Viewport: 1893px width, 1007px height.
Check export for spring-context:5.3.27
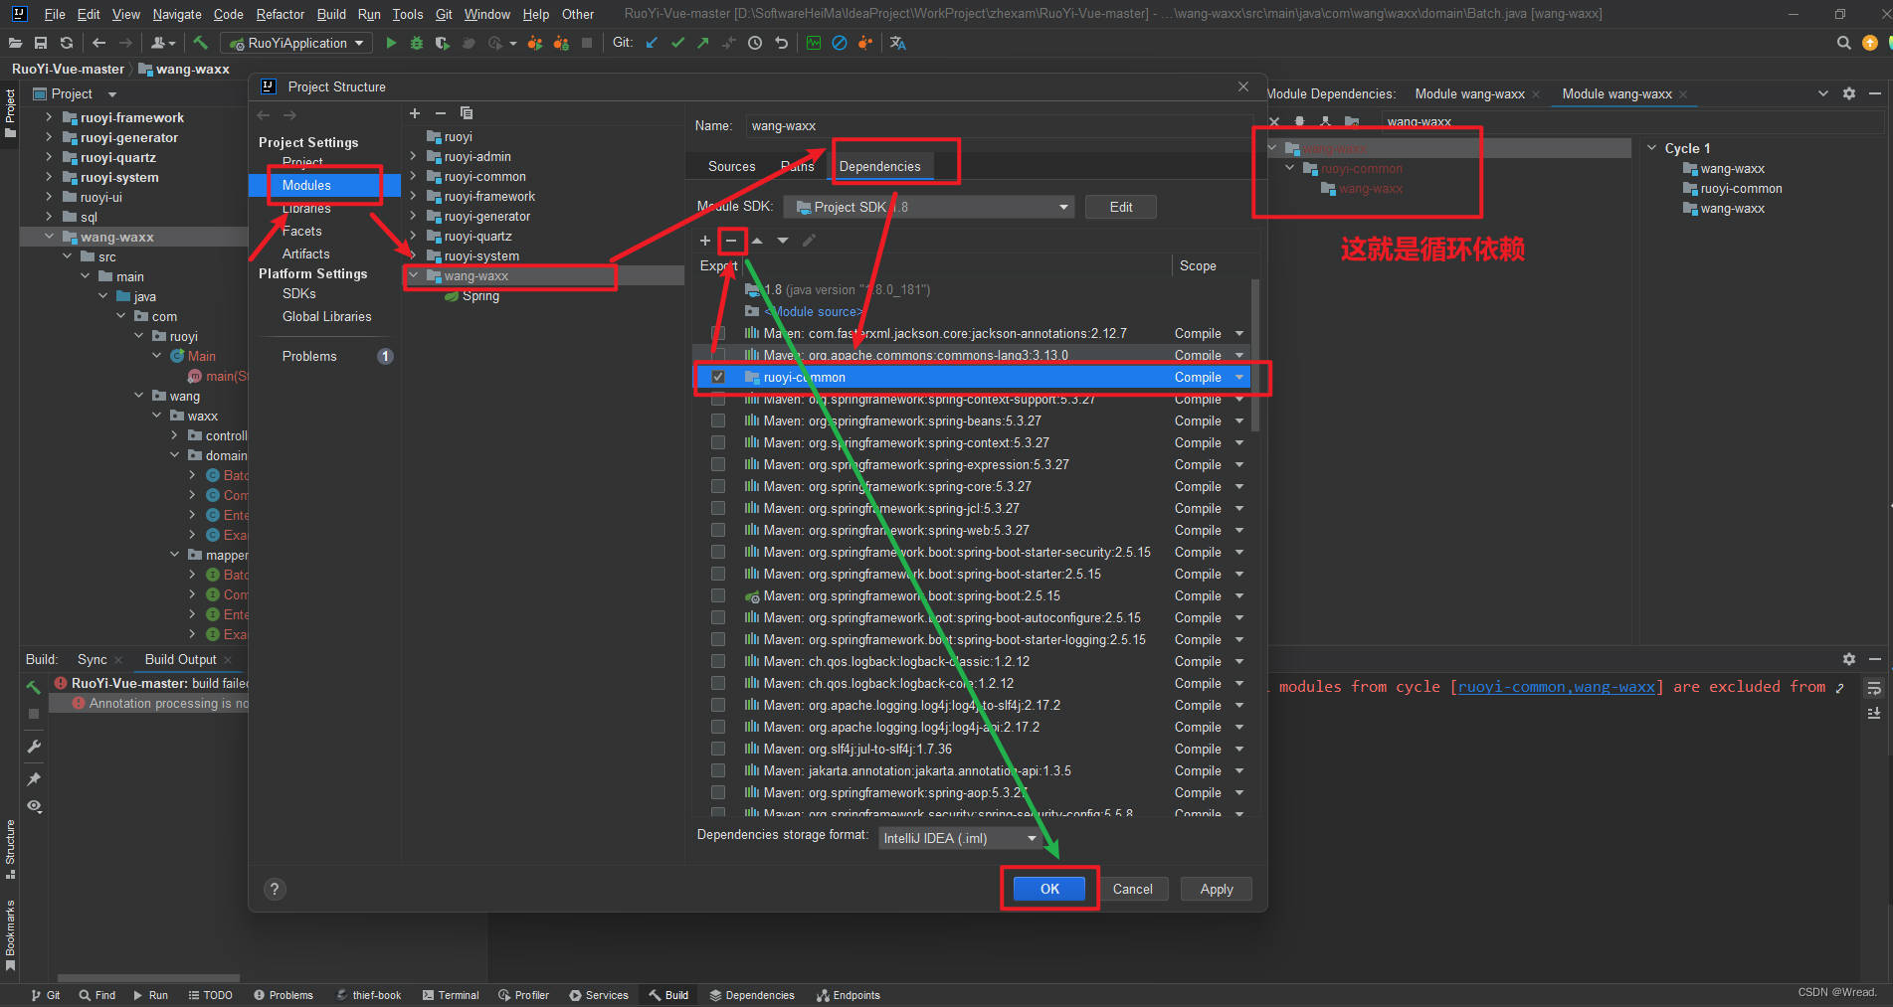click(718, 442)
